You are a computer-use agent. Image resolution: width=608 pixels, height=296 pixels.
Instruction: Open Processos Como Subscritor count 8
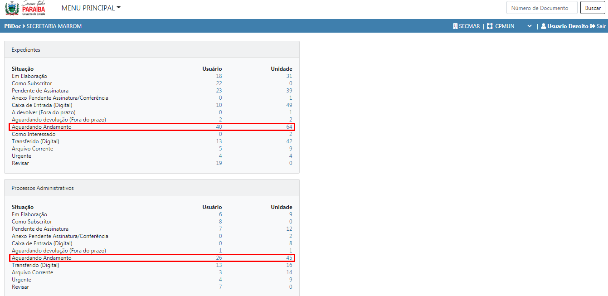tap(220, 222)
